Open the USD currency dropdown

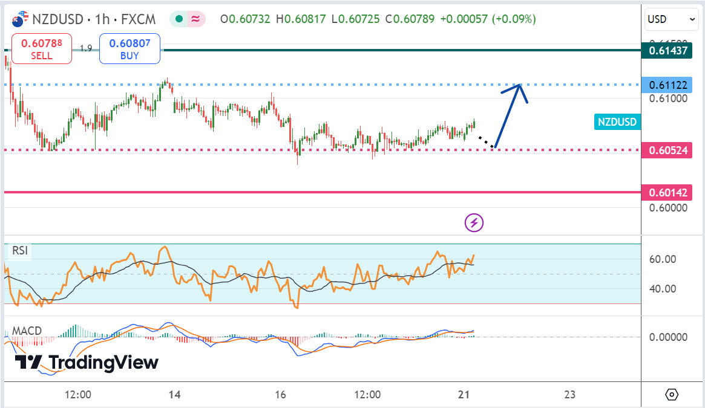click(x=672, y=19)
